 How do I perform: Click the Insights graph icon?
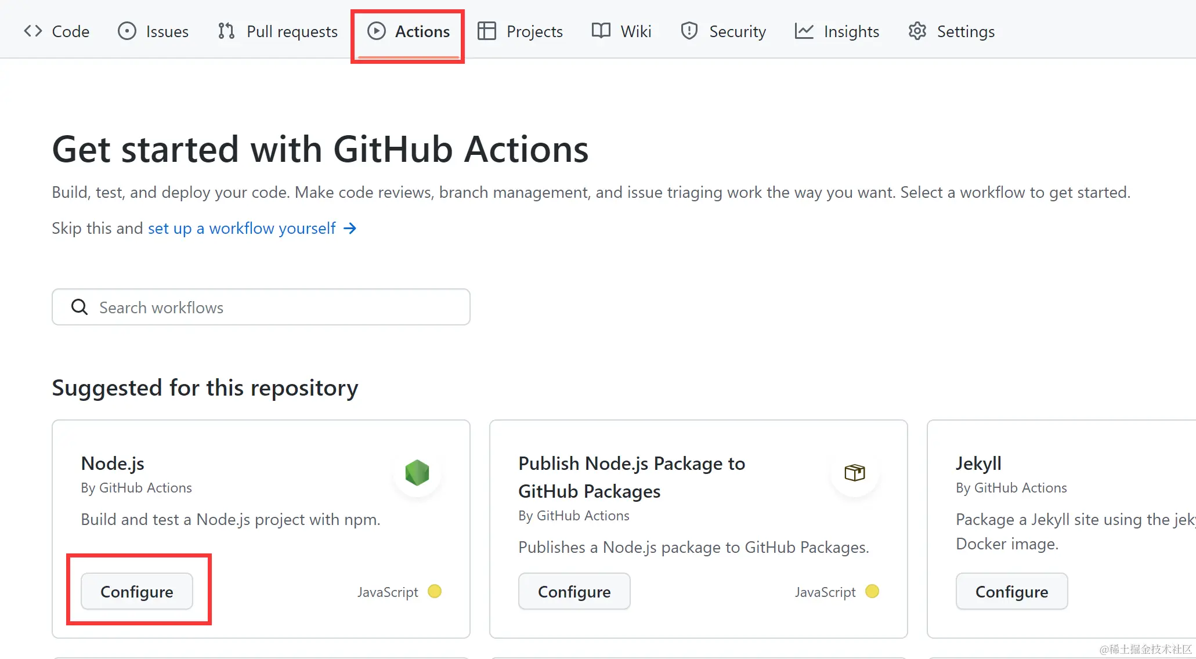click(804, 31)
